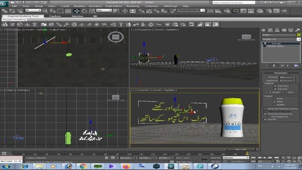Select the Grid capping radio button
This screenshot has height=170, width=302.
pos(285,93)
